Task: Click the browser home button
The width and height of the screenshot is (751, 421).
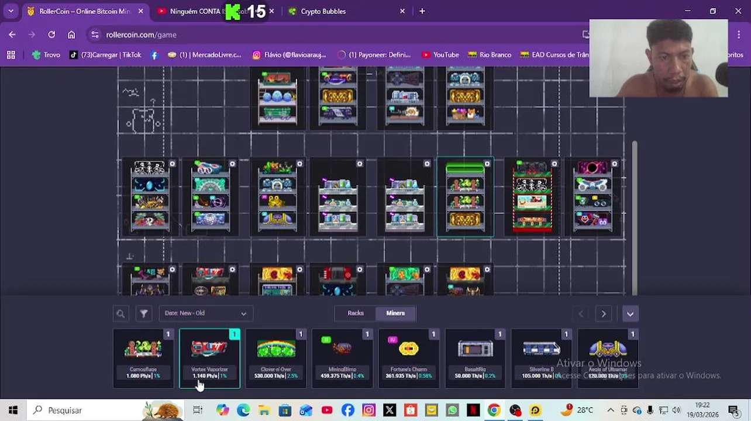Action: coord(71,34)
